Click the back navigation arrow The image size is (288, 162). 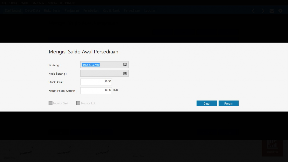(253, 11)
